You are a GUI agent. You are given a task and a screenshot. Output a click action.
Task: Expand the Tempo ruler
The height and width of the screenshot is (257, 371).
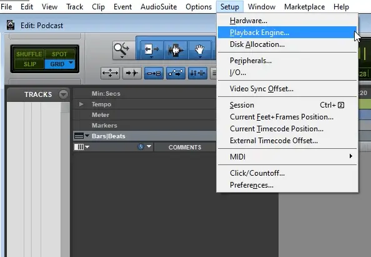tap(81, 104)
